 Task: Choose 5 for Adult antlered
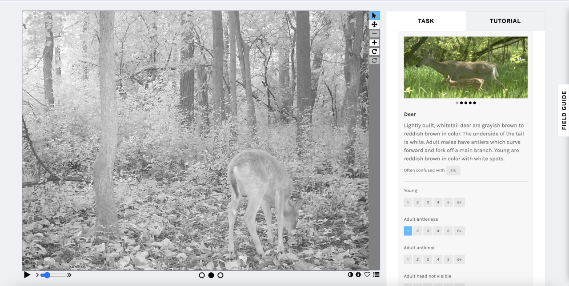coord(448,259)
